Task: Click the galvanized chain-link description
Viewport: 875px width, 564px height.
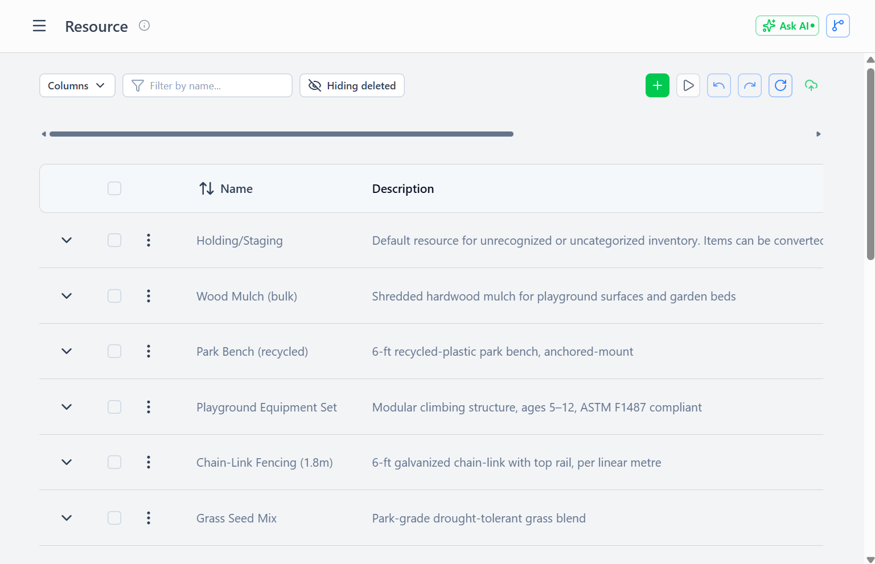Action: (516, 463)
